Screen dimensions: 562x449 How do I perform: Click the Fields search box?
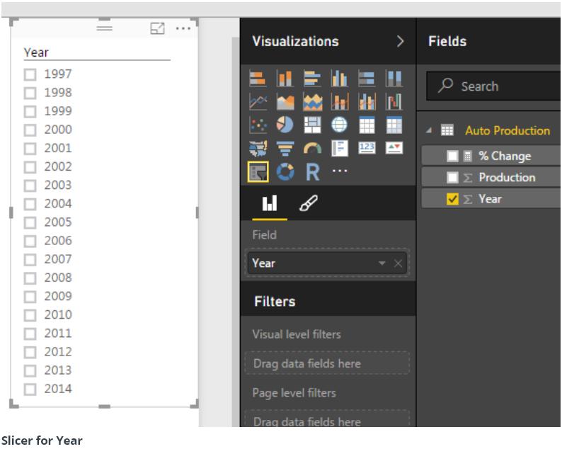tap(494, 86)
